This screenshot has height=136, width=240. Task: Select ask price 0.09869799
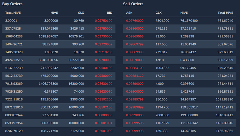click(x=135, y=44)
